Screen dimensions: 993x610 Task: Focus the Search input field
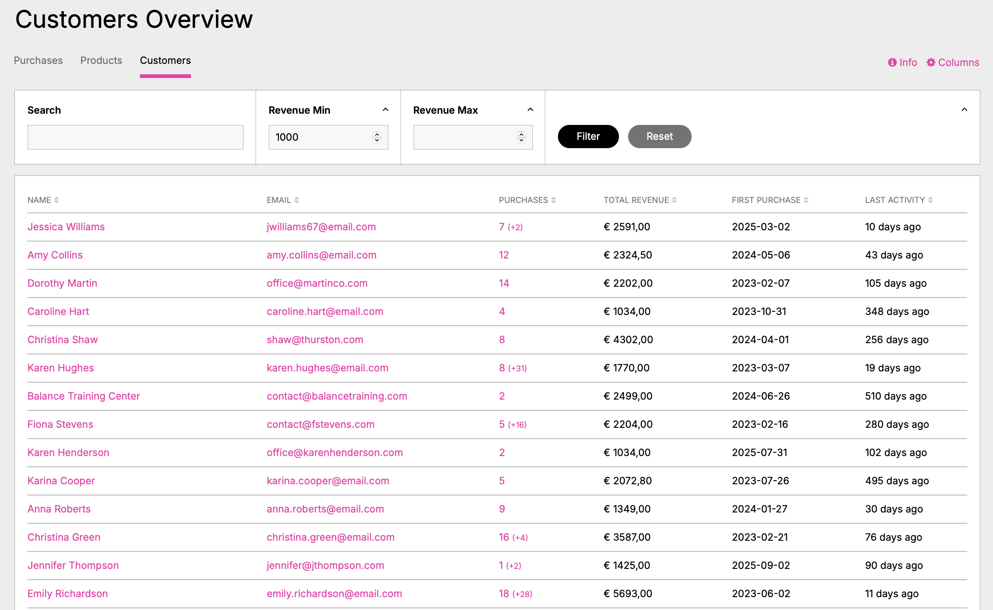coord(135,137)
